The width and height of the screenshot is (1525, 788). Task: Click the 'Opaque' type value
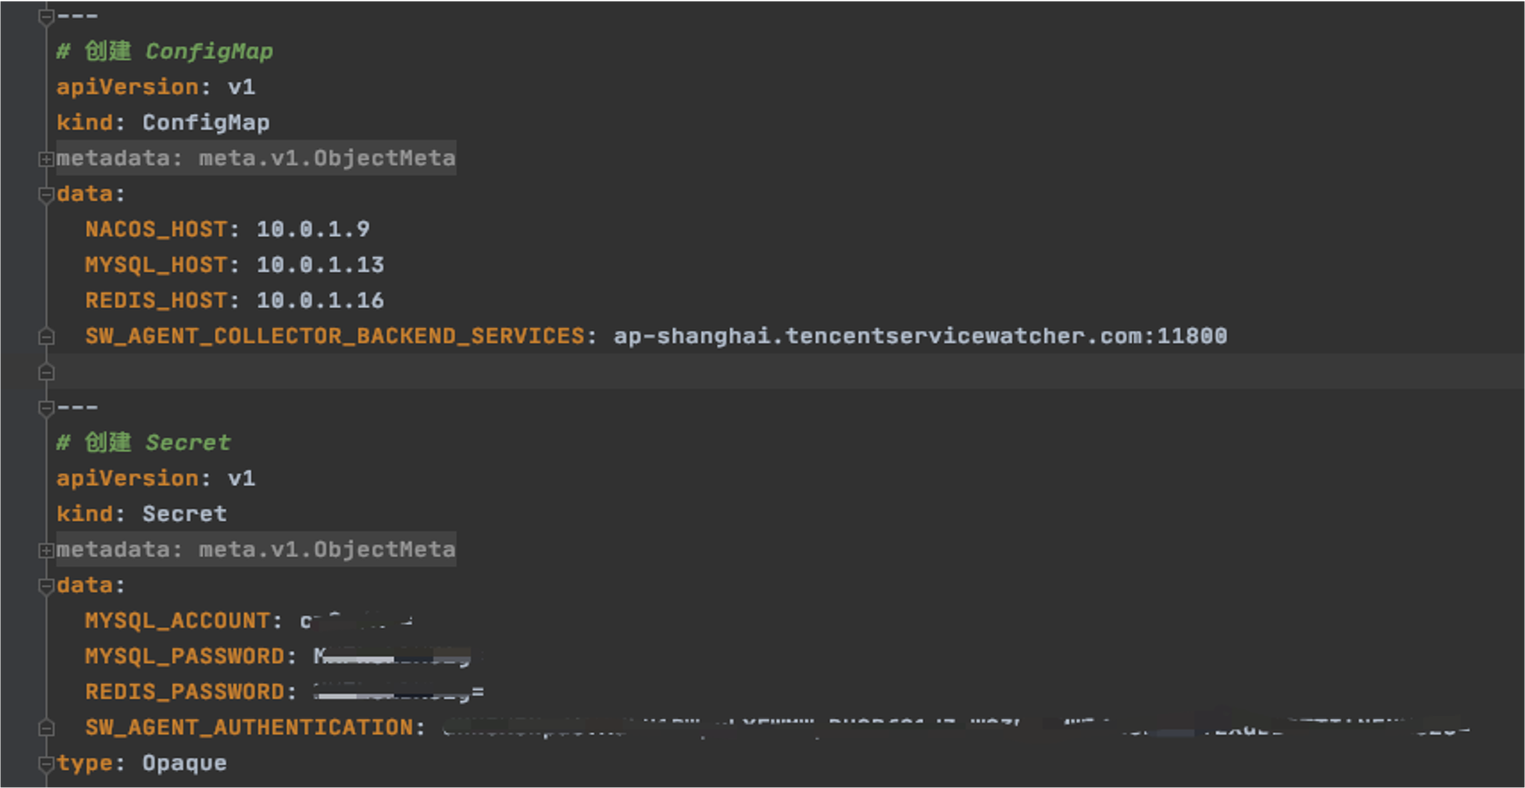tap(184, 763)
